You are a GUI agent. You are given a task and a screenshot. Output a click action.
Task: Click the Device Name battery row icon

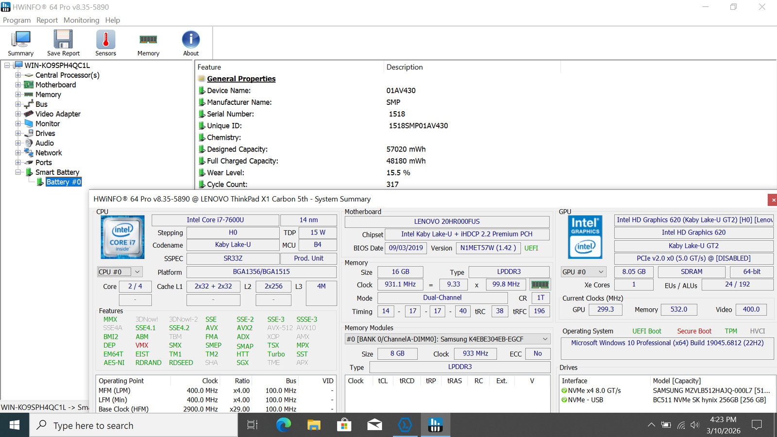point(202,91)
